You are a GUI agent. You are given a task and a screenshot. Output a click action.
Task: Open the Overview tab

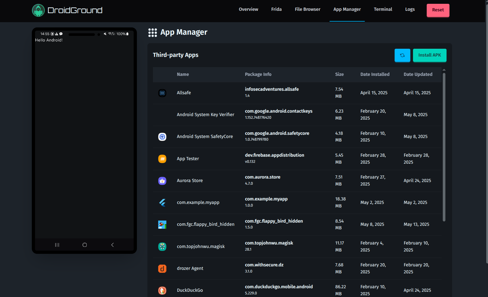tap(248, 9)
